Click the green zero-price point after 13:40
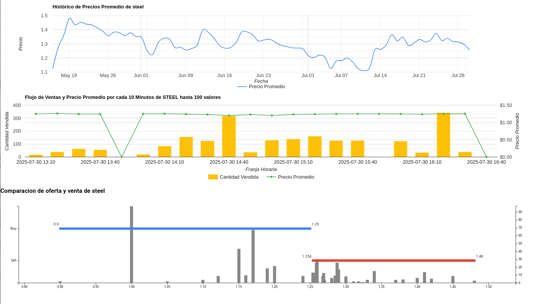 pos(122,157)
